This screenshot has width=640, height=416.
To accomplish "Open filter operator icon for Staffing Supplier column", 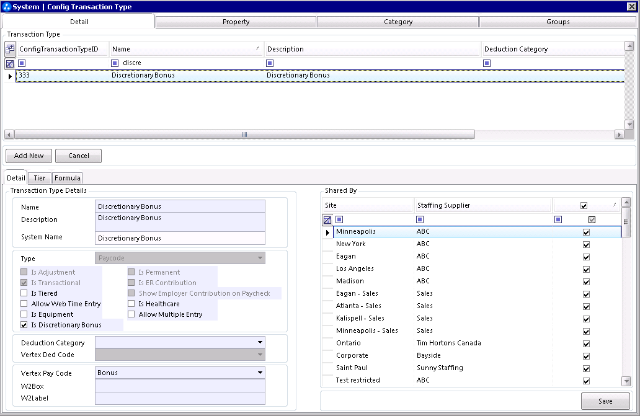I will 420,219.
